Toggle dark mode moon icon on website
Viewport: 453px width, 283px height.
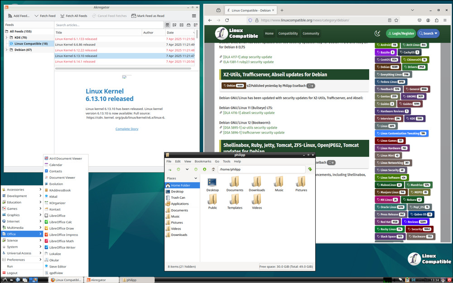coord(377,34)
